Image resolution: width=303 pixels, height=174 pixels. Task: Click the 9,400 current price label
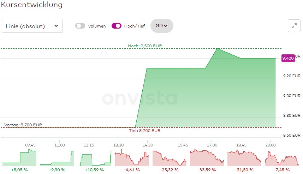click(288, 58)
